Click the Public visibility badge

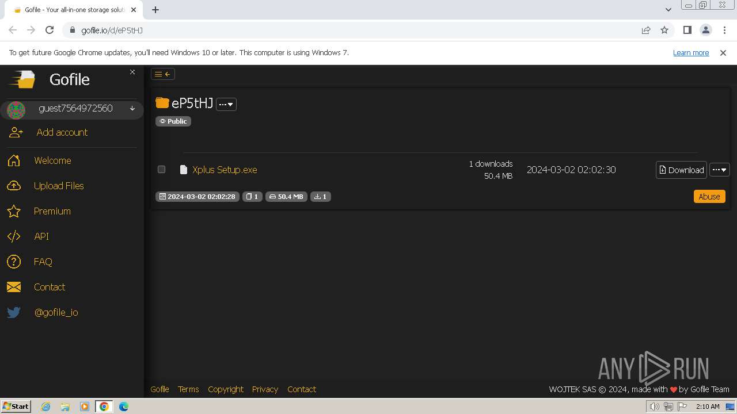(173, 121)
